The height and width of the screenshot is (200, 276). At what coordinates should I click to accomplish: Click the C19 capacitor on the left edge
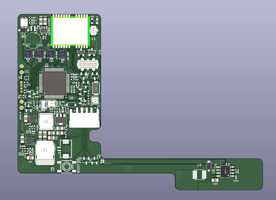22,139
